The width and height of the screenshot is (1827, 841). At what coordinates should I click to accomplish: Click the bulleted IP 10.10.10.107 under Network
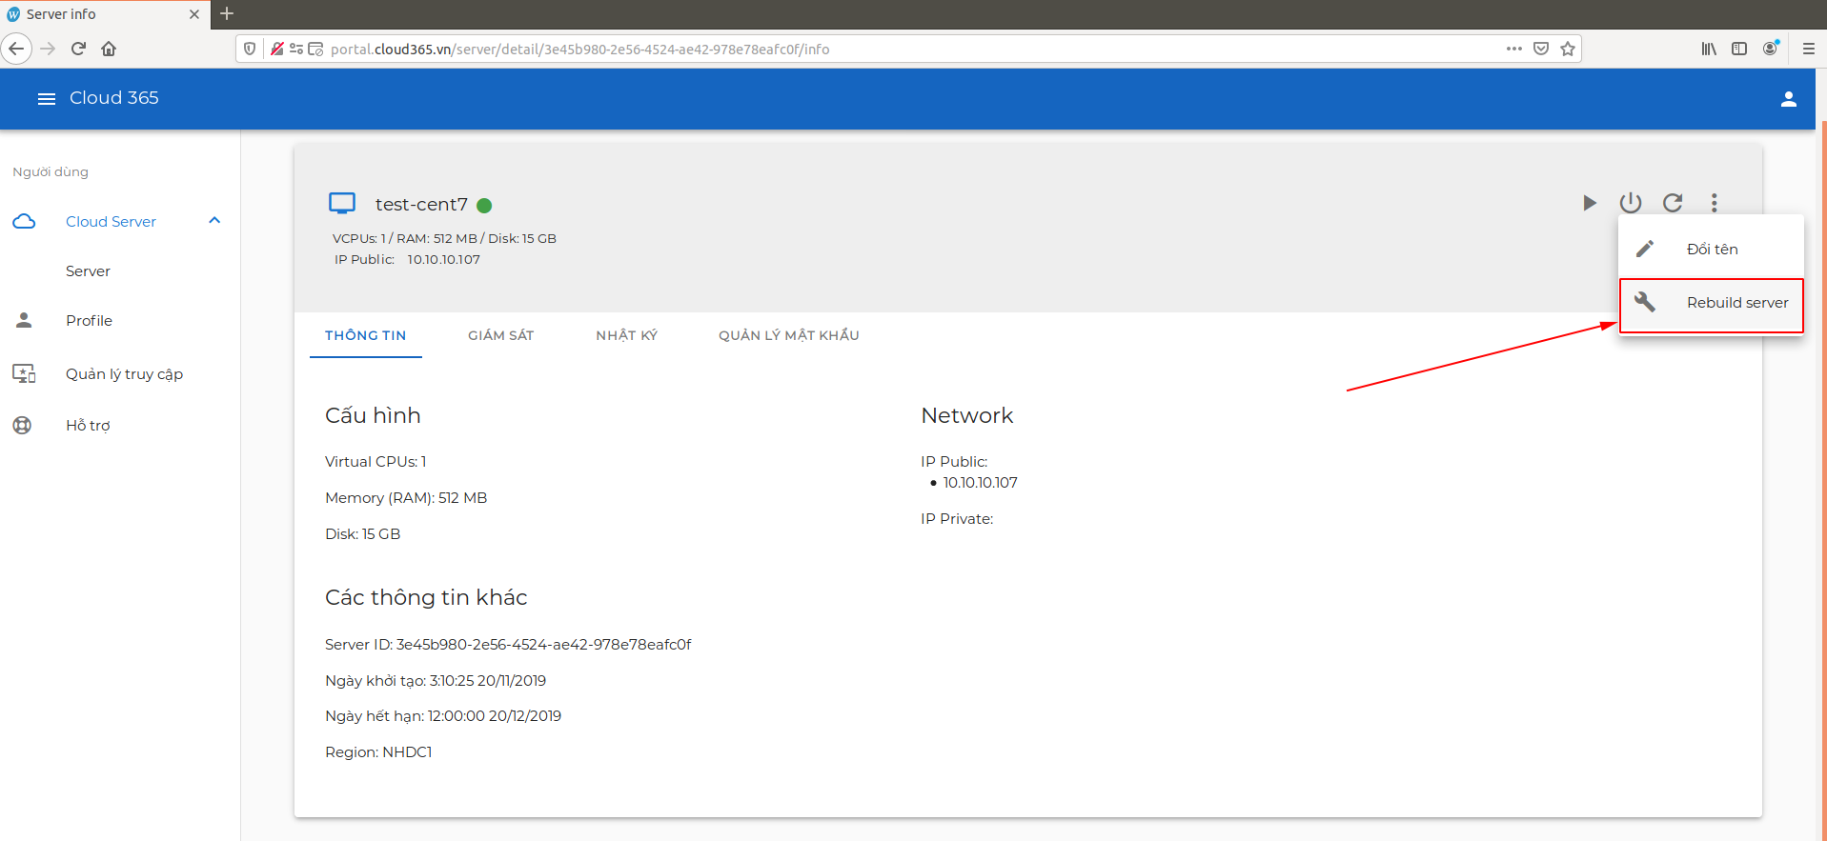click(x=981, y=483)
